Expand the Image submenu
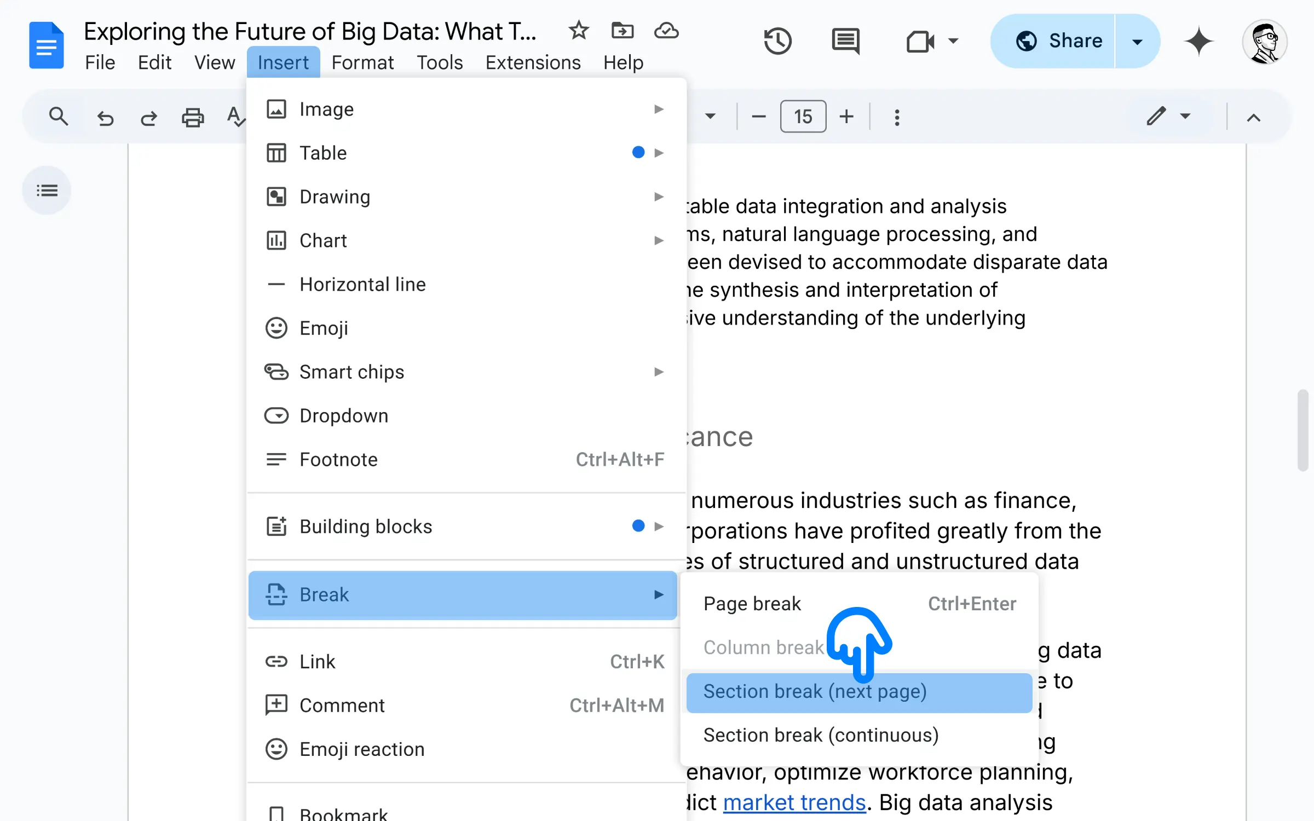The height and width of the screenshot is (821, 1314). pyautogui.click(x=466, y=109)
